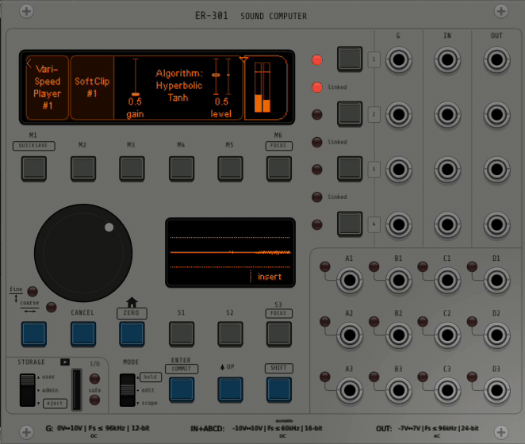This screenshot has height=444, width=525.
Task: Click the OUT4 output jack
Action: pyautogui.click(x=496, y=224)
